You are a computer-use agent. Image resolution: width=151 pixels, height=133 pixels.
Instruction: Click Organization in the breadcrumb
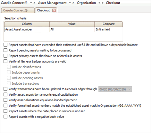coord(86,3)
